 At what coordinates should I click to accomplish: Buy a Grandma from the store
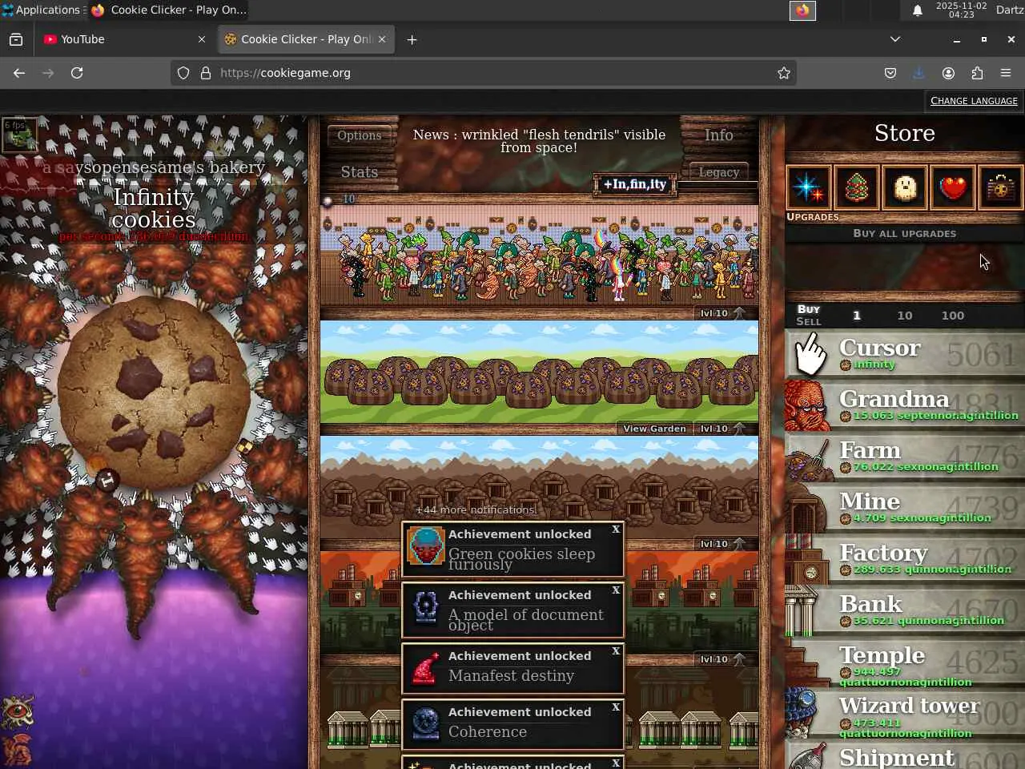pyautogui.click(x=905, y=405)
